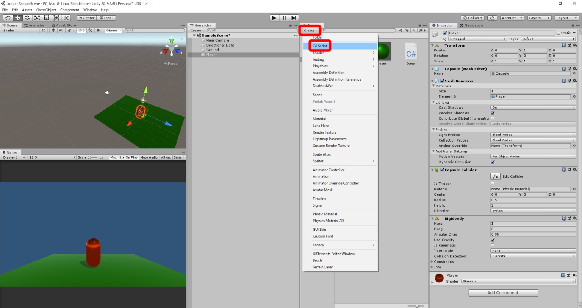Uncheck Receive Shadows in Mesh Renderer
Image resolution: width=582 pixels, height=308 pixels.
[x=492, y=113]
